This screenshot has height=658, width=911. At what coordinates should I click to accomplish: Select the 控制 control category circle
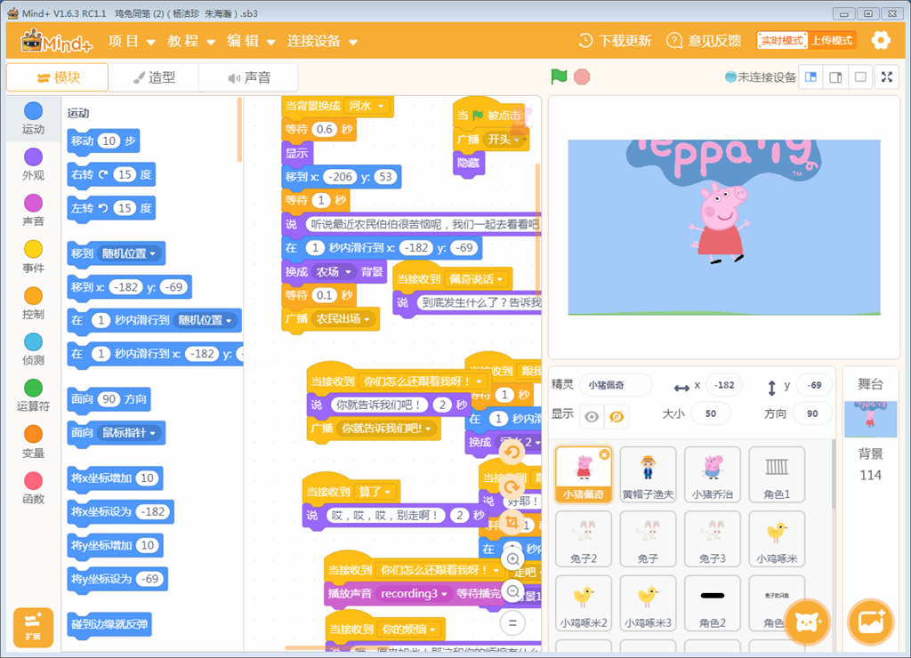pos(33,295)
